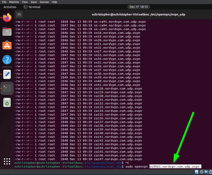Open the Trash from the dock
Image resolution: width=212 pixels, height=175 pixels.
click(x=7, y=103)
